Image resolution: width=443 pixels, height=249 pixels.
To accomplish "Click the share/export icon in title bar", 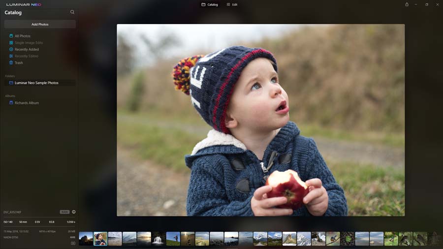I will coord(407,4).
